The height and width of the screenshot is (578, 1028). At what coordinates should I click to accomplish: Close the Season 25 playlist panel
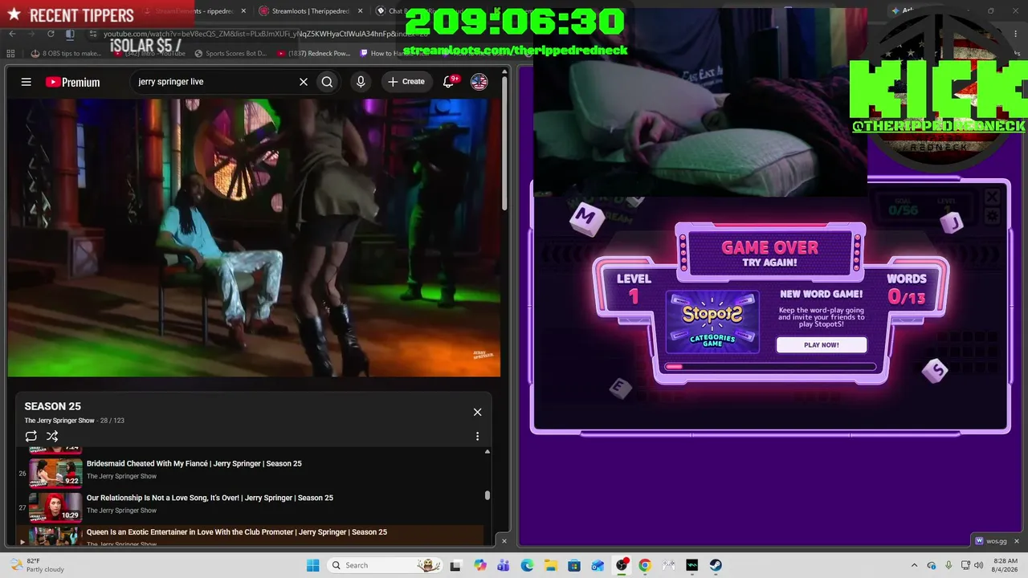coord(477,412)
